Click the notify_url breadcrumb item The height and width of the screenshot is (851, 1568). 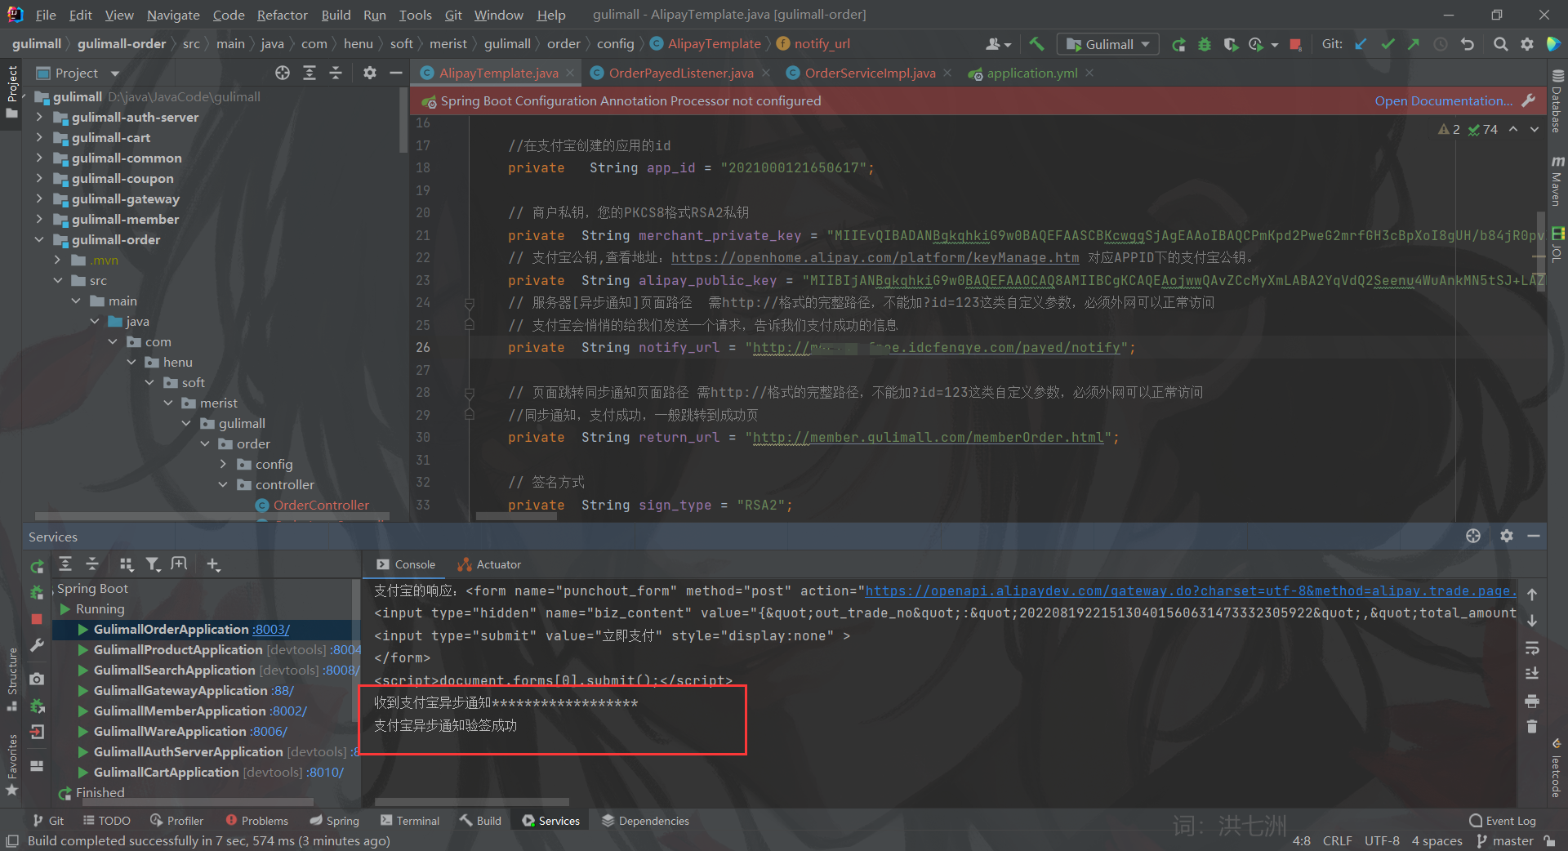(813, 43)
